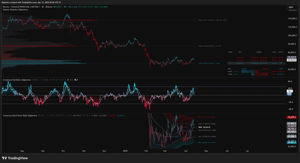Click the 2026 label on the time axis
The width and height of the screenshot is (300, 163).
pos(125,151)
